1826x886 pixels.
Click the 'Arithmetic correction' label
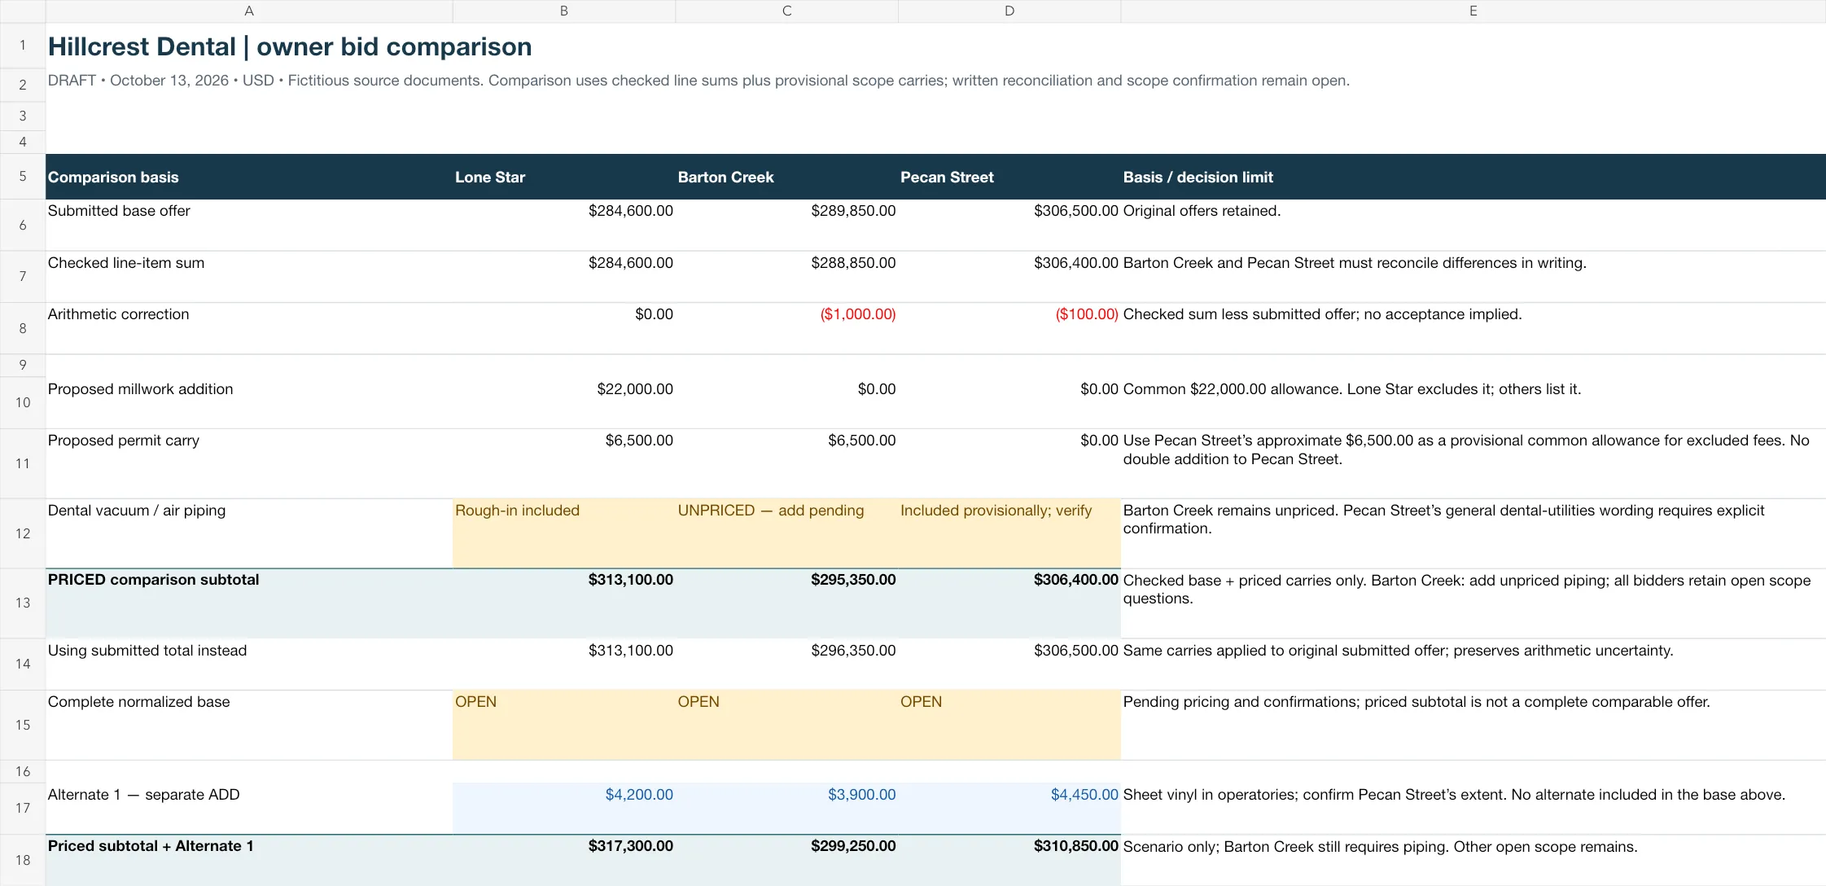[118, 314]
